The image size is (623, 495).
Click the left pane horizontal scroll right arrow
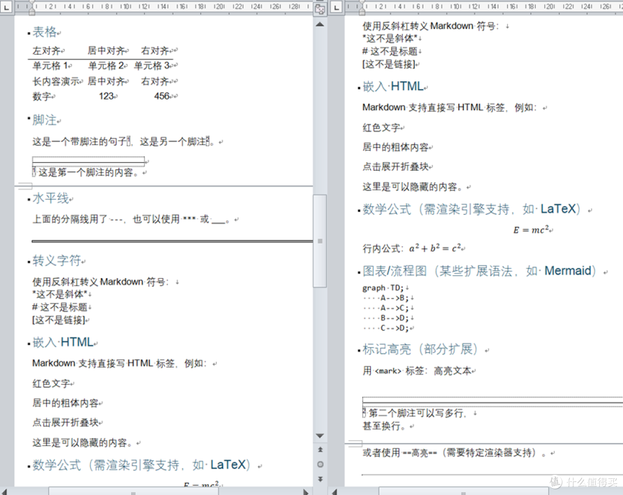pyautogui.click(x=306, y=492)
